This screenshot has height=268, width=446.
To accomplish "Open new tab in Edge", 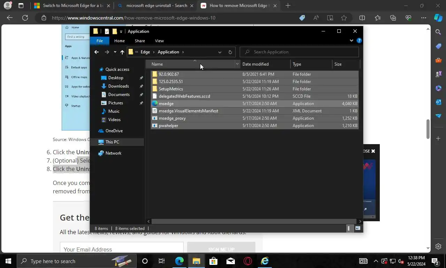I will click(288, 6).
